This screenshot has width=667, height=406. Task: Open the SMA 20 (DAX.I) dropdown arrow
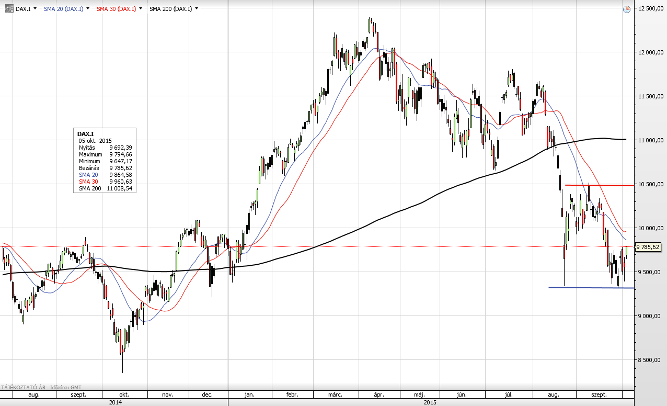87,9
